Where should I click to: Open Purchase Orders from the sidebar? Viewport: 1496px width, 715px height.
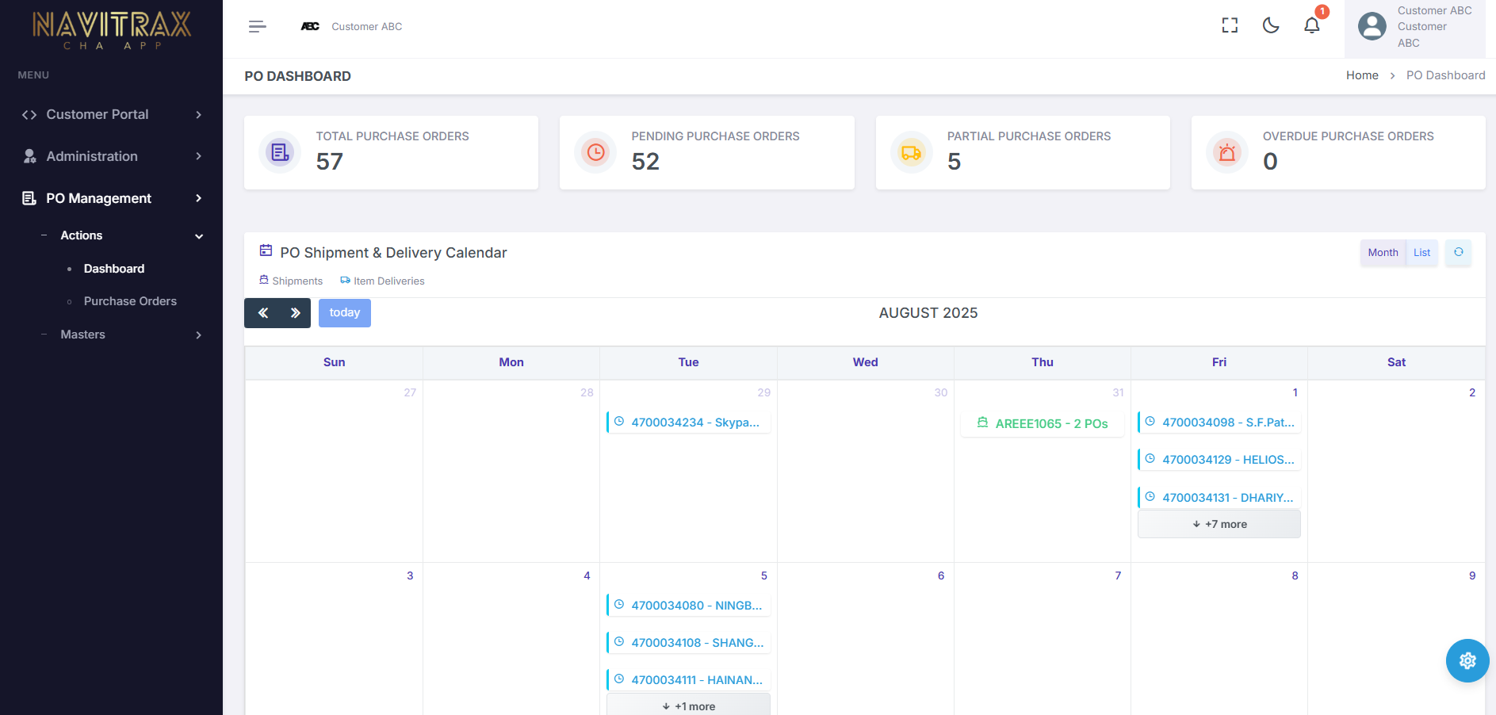(130, 301)
